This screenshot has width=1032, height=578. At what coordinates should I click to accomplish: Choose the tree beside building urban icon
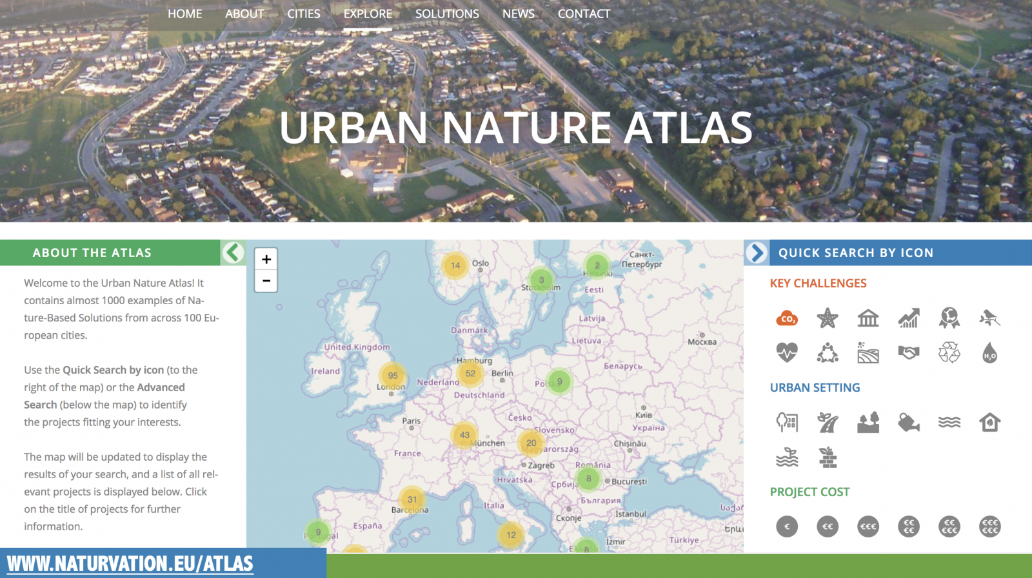click(x=787, y=423)
